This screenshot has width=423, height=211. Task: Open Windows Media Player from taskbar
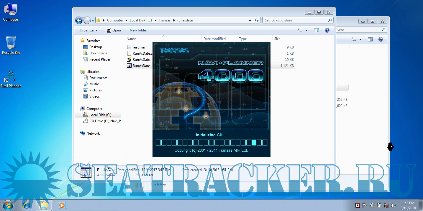tap(62, 205)
